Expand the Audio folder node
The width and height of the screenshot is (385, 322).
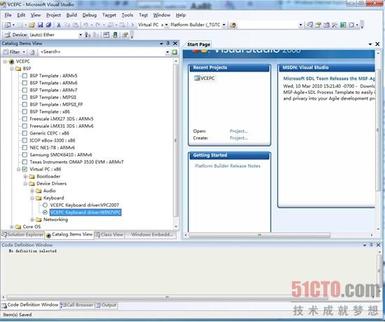[32, 191]
